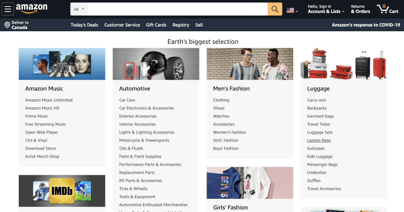Focus the search text field
This screenshot has width=404, height=212.
click(x=177, y=9)
